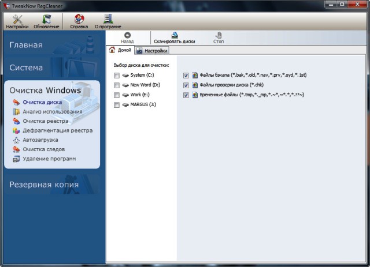The width and height of the screenshot is (370, 267).
Task: Click the Дефрагментация реестра sidebar icon
Action: 16,130
